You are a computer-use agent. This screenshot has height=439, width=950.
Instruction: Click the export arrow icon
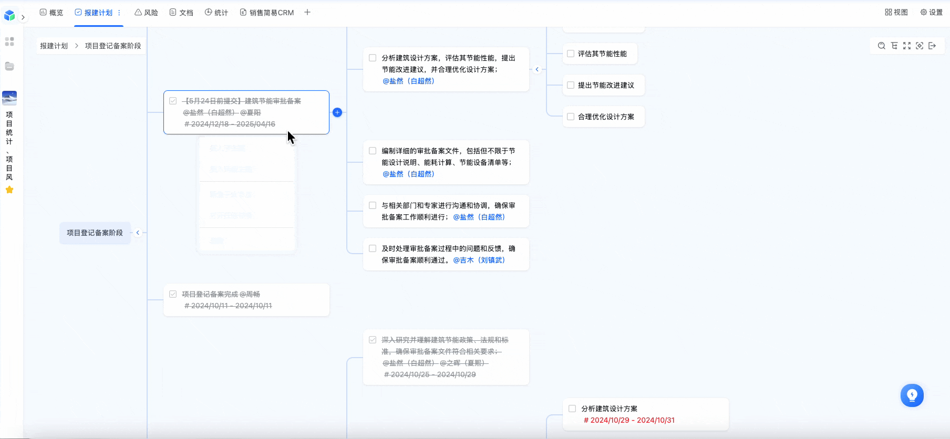tap(932, 46)
